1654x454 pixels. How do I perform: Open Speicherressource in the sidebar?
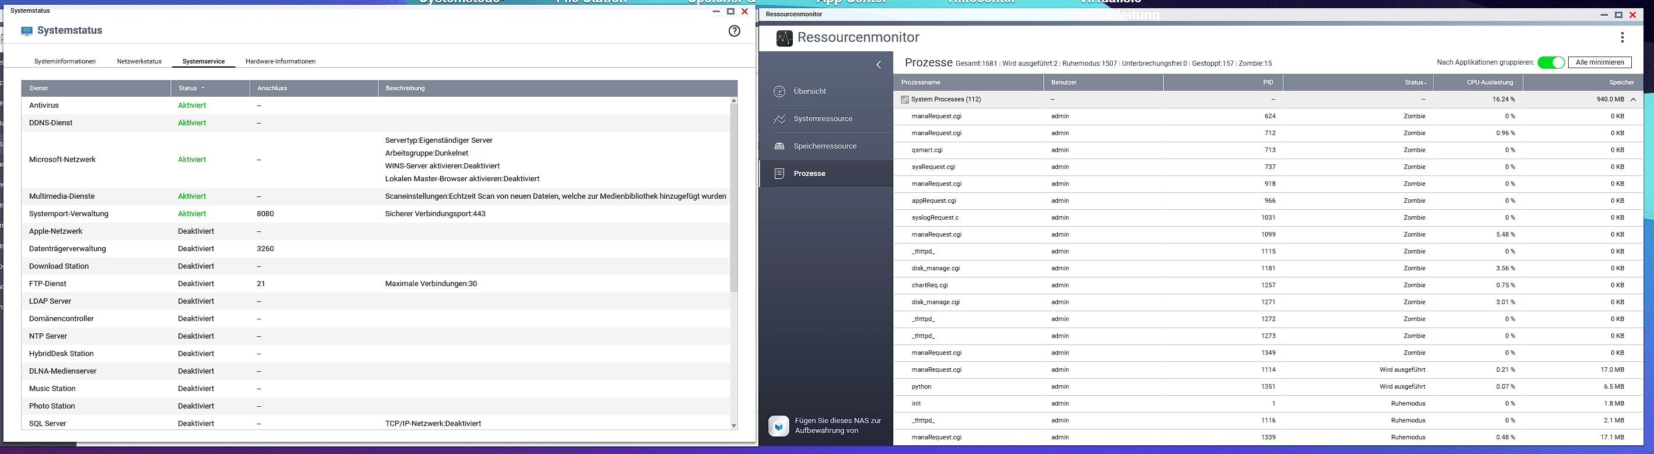826,146
